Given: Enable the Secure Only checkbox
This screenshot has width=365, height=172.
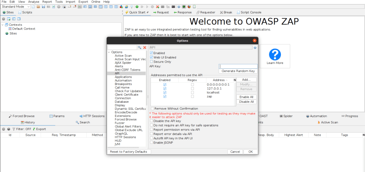Looking at the screenshot, I should click(151, 61).
